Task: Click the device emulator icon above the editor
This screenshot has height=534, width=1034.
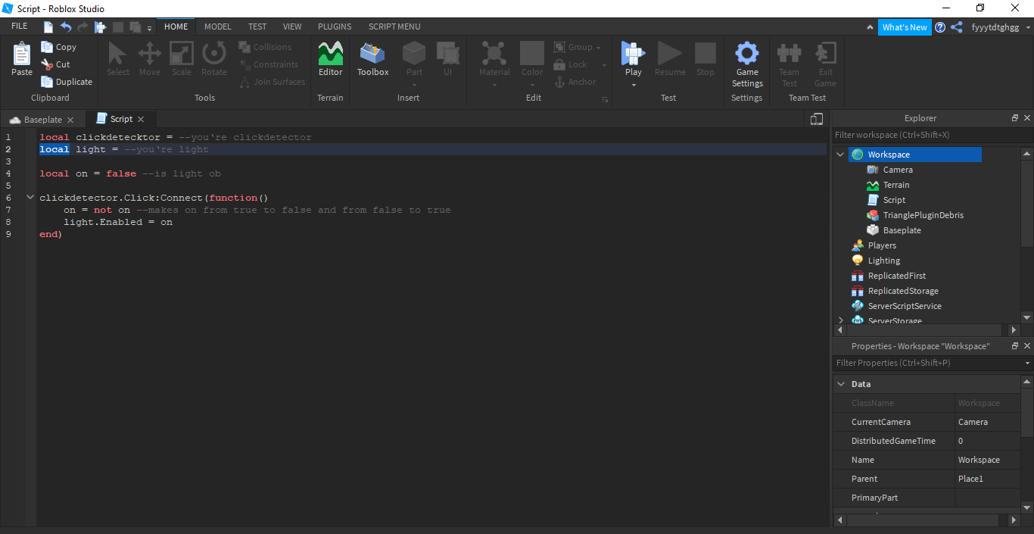Action: pos(816,119)
